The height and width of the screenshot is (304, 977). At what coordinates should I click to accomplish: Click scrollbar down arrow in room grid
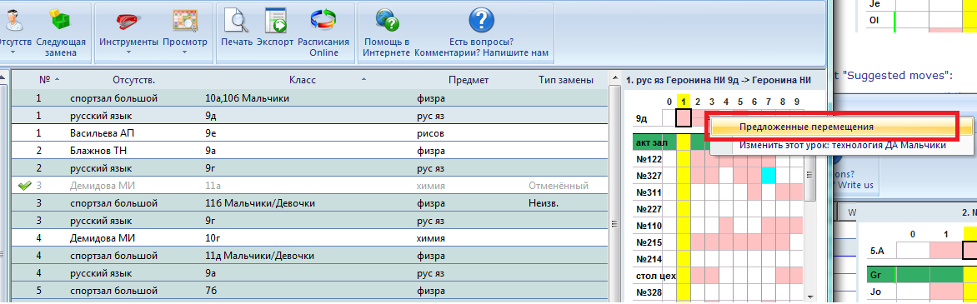(x=810, y=297)
